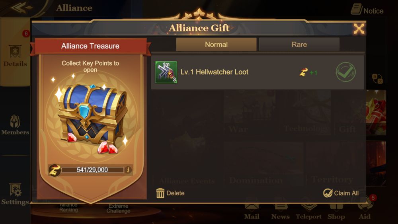Click the Delete trash button
Screen dimensions: 398x224
tap(170, 193)
